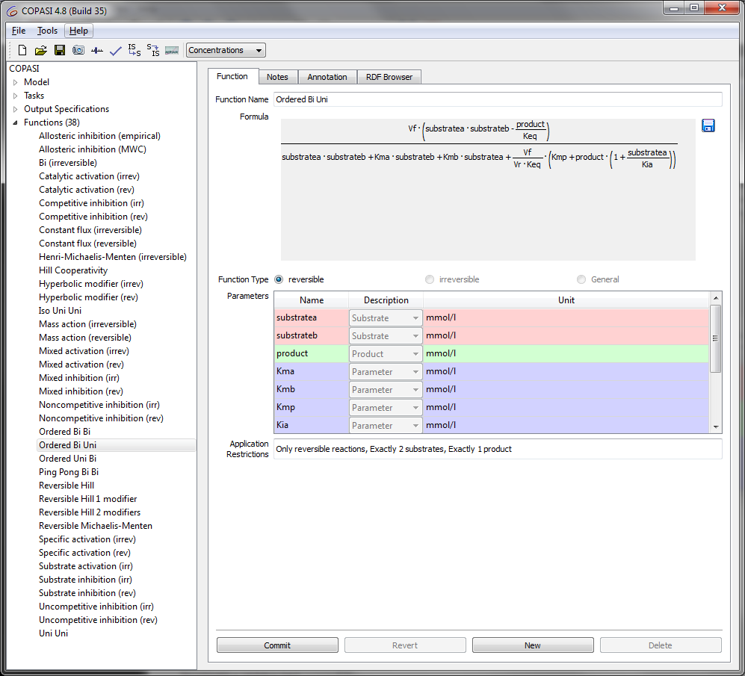This screenshot has width=745, height=676.
Task: Click the initial state to state icon
Action: pos(135,51)
